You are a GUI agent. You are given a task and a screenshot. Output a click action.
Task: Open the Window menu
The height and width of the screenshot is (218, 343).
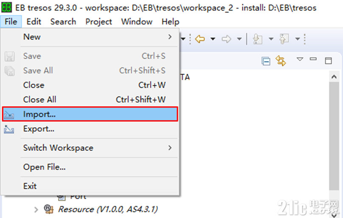pos(137,22)
